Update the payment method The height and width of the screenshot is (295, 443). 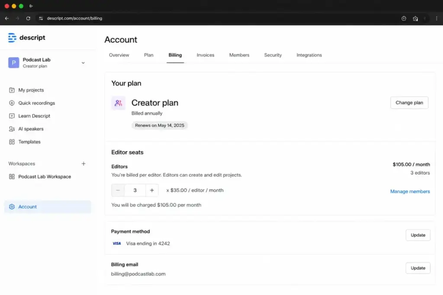pyautogui.click(x=418, y=235)
